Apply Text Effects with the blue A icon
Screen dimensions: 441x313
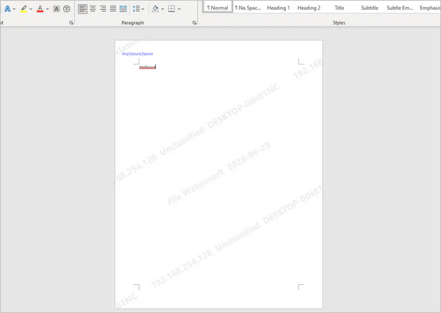(8, 9)
